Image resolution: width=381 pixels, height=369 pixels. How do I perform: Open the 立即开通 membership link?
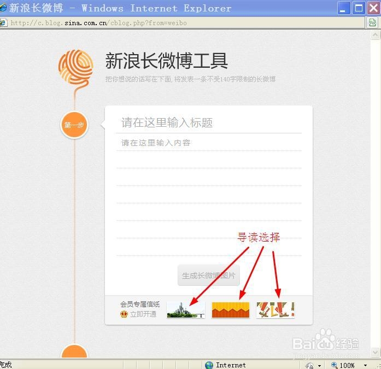pyautogui.click(x=143, y=314)
